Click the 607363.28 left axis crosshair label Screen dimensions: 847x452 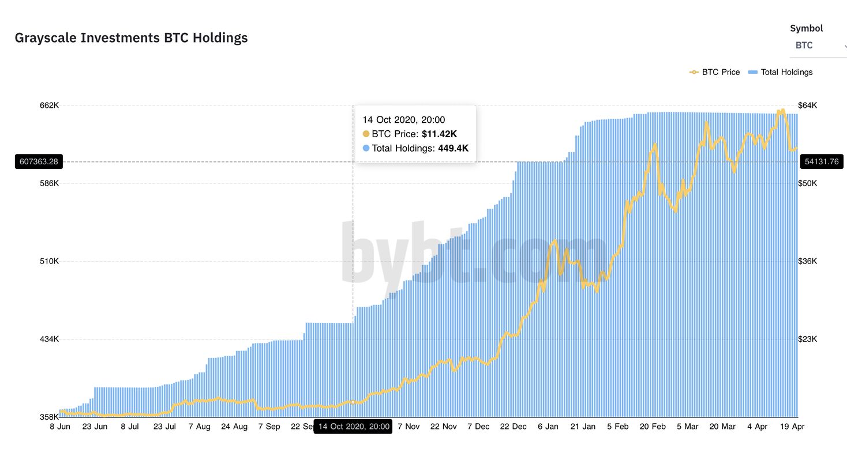39,161
